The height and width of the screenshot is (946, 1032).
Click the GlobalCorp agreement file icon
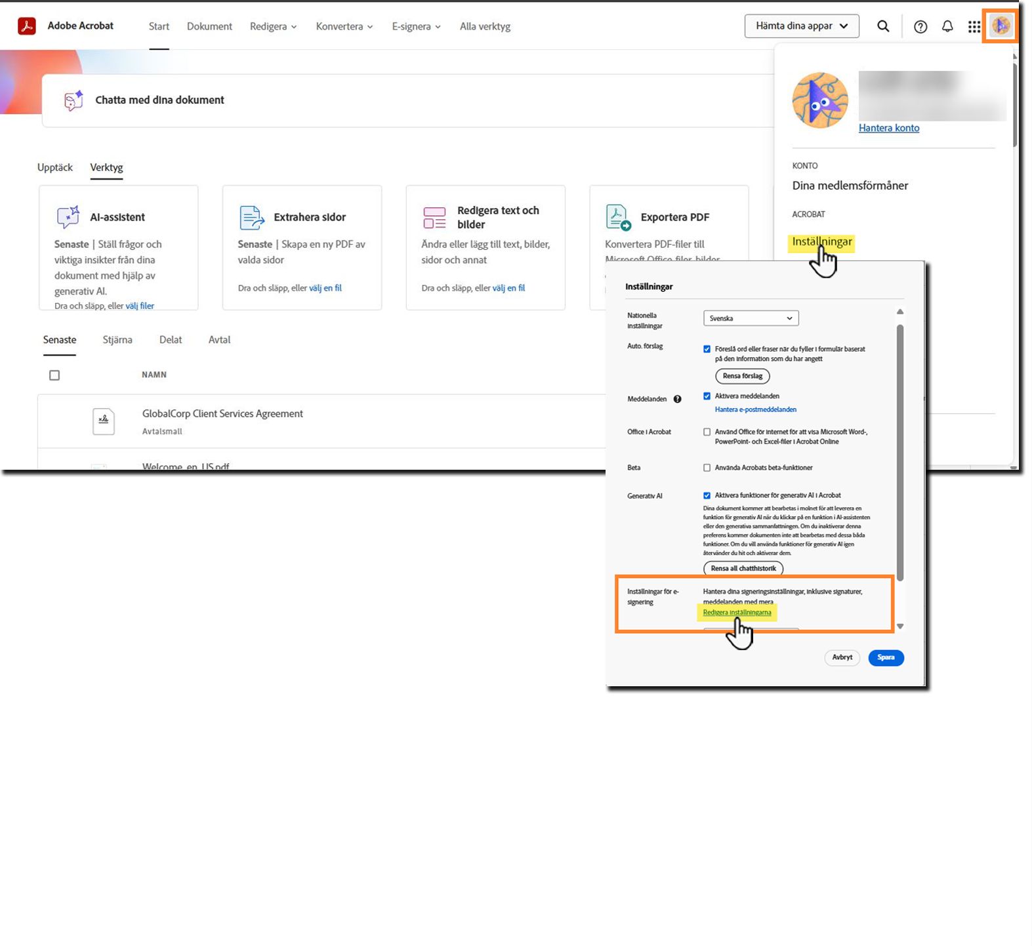click(104, 421)
